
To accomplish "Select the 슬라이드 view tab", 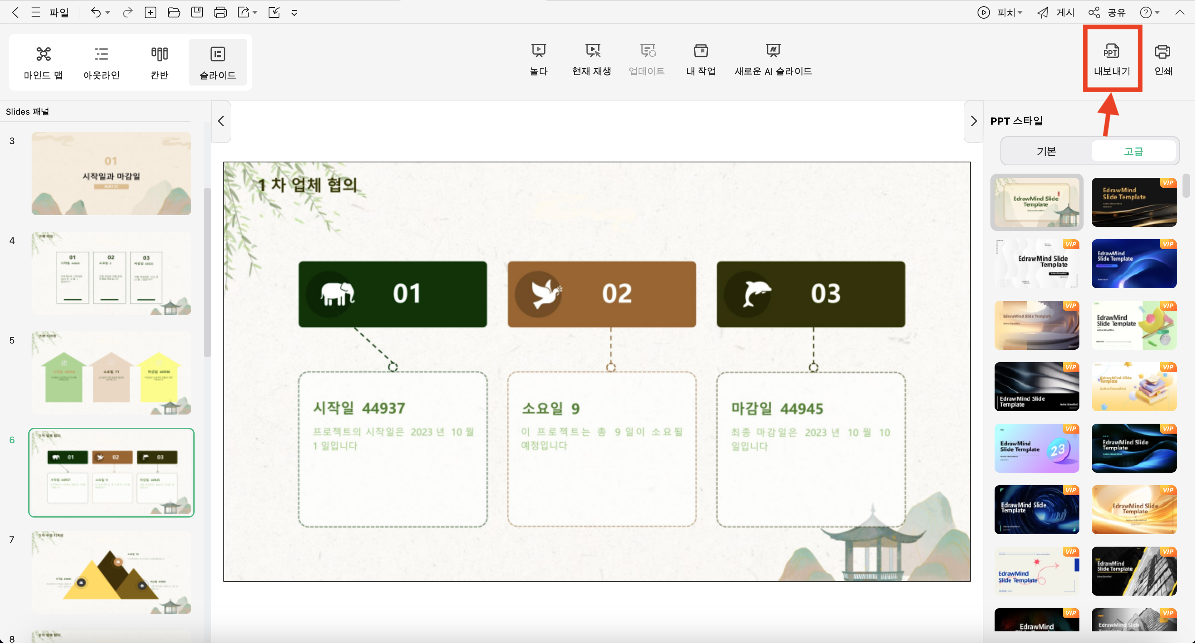I will click(217, 63).
